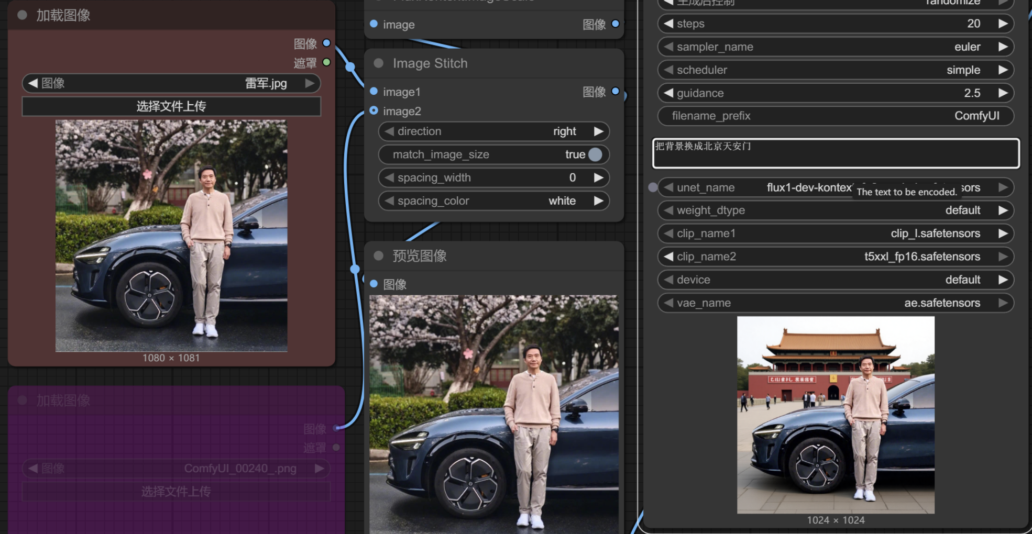Increase spacing_width with right arrow

coord(598,178)
